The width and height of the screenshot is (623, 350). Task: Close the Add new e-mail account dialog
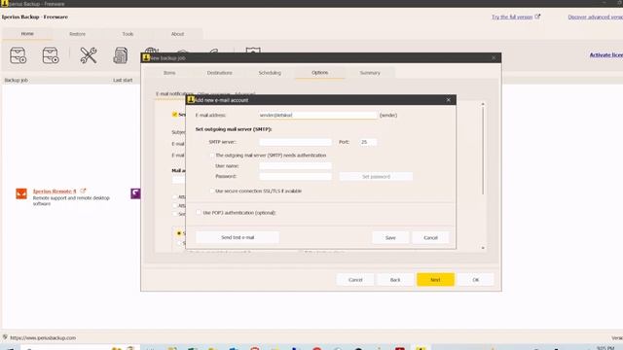pyautogui.click(x=448, y=100)
